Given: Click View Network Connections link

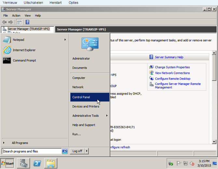Looking at the screenshot, I should [x=172, y=73].
